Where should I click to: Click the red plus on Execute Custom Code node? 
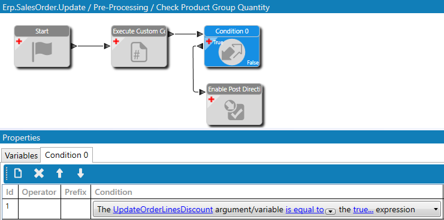[x=116, y=41]
